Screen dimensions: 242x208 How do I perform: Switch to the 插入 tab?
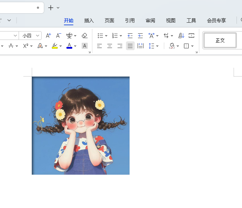(x=89, y=21)
